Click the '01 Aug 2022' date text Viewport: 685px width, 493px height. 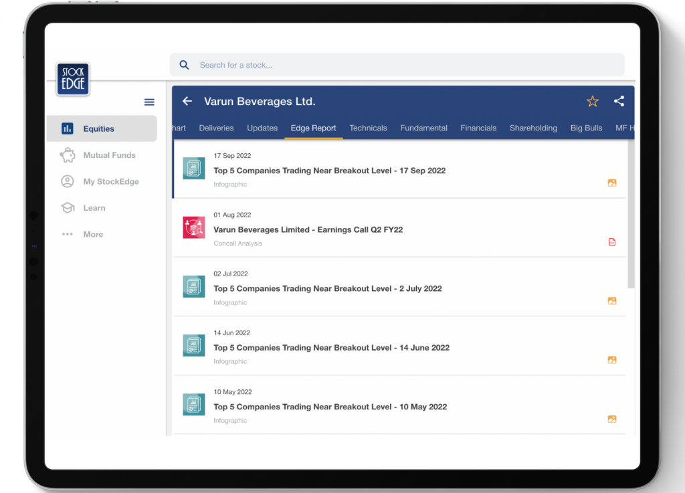tap(232, 215)
